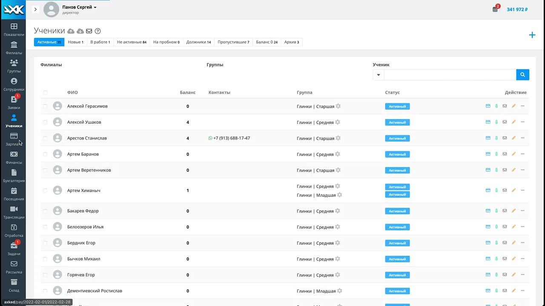Open Трансляции sidebar section
Image resolution: width=545 pixels, height=306 pixels.
click(14, 212)
